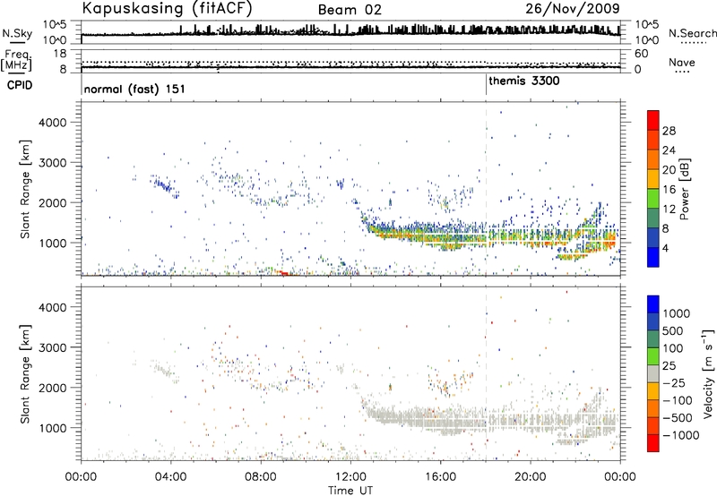Viewport: 717px width, 496px height.
Task: Click the 20:00 time tick label
Action: coord(531,477)
